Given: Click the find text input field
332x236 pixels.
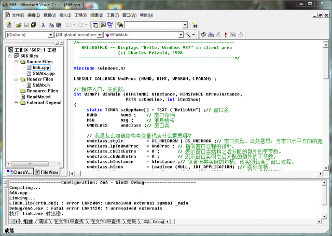Looking at the screenshot, I should 153,24.
